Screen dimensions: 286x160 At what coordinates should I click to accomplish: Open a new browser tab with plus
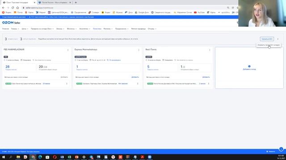point(76,3)
